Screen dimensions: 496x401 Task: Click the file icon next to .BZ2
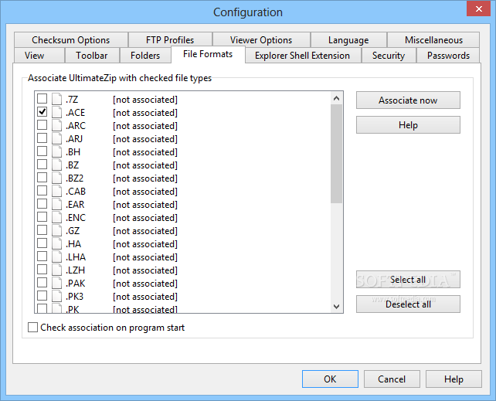[56, 178]
